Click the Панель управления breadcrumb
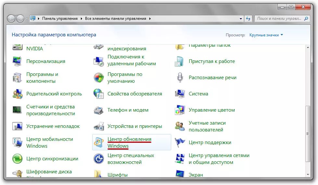The height and width of the screenshot is (185, 318). 60,18
